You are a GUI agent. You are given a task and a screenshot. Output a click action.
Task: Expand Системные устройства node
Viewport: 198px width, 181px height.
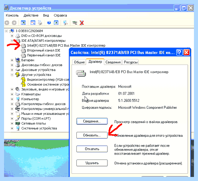pyautogui.click(x=12, y=128)
